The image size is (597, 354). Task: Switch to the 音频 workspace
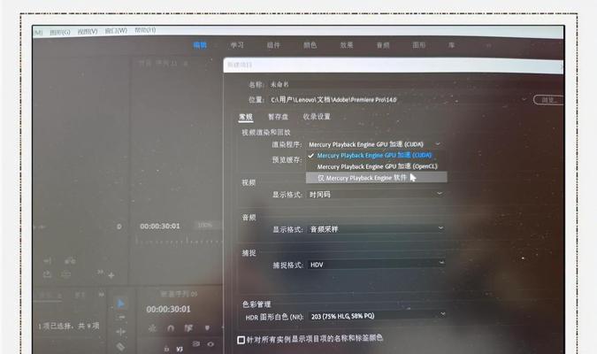383,45
